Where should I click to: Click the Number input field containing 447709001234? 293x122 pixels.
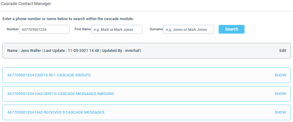pos(45,29)
